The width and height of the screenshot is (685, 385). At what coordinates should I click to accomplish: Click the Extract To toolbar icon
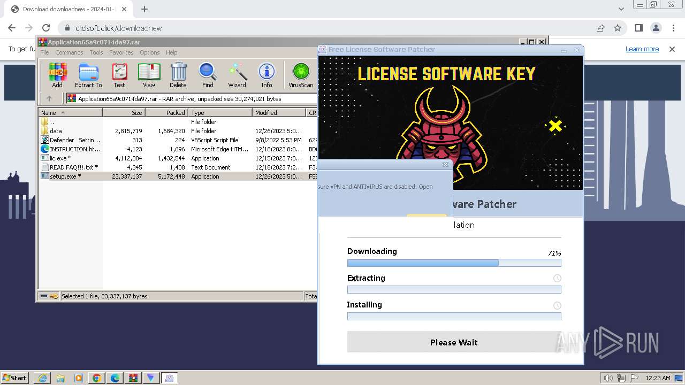click(x=88, y=75)
